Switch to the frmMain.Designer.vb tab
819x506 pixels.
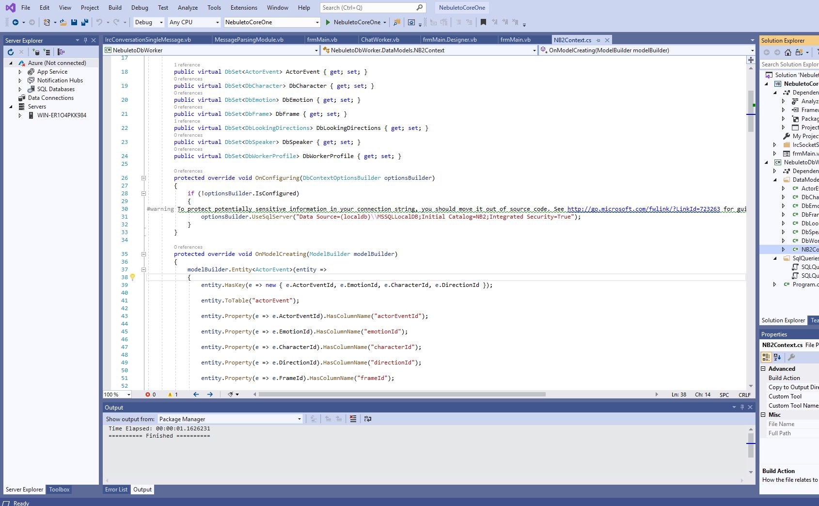pos(450,40)
